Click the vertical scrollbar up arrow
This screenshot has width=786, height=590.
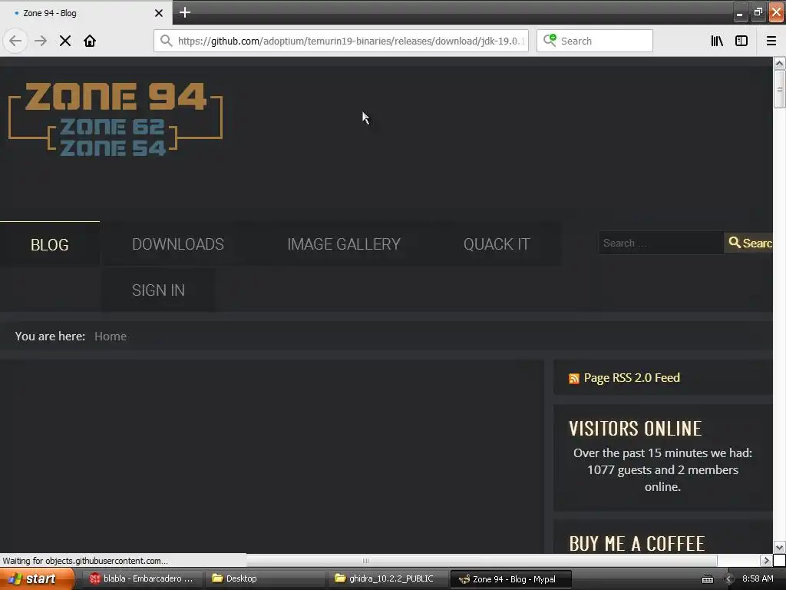(779, 63)
